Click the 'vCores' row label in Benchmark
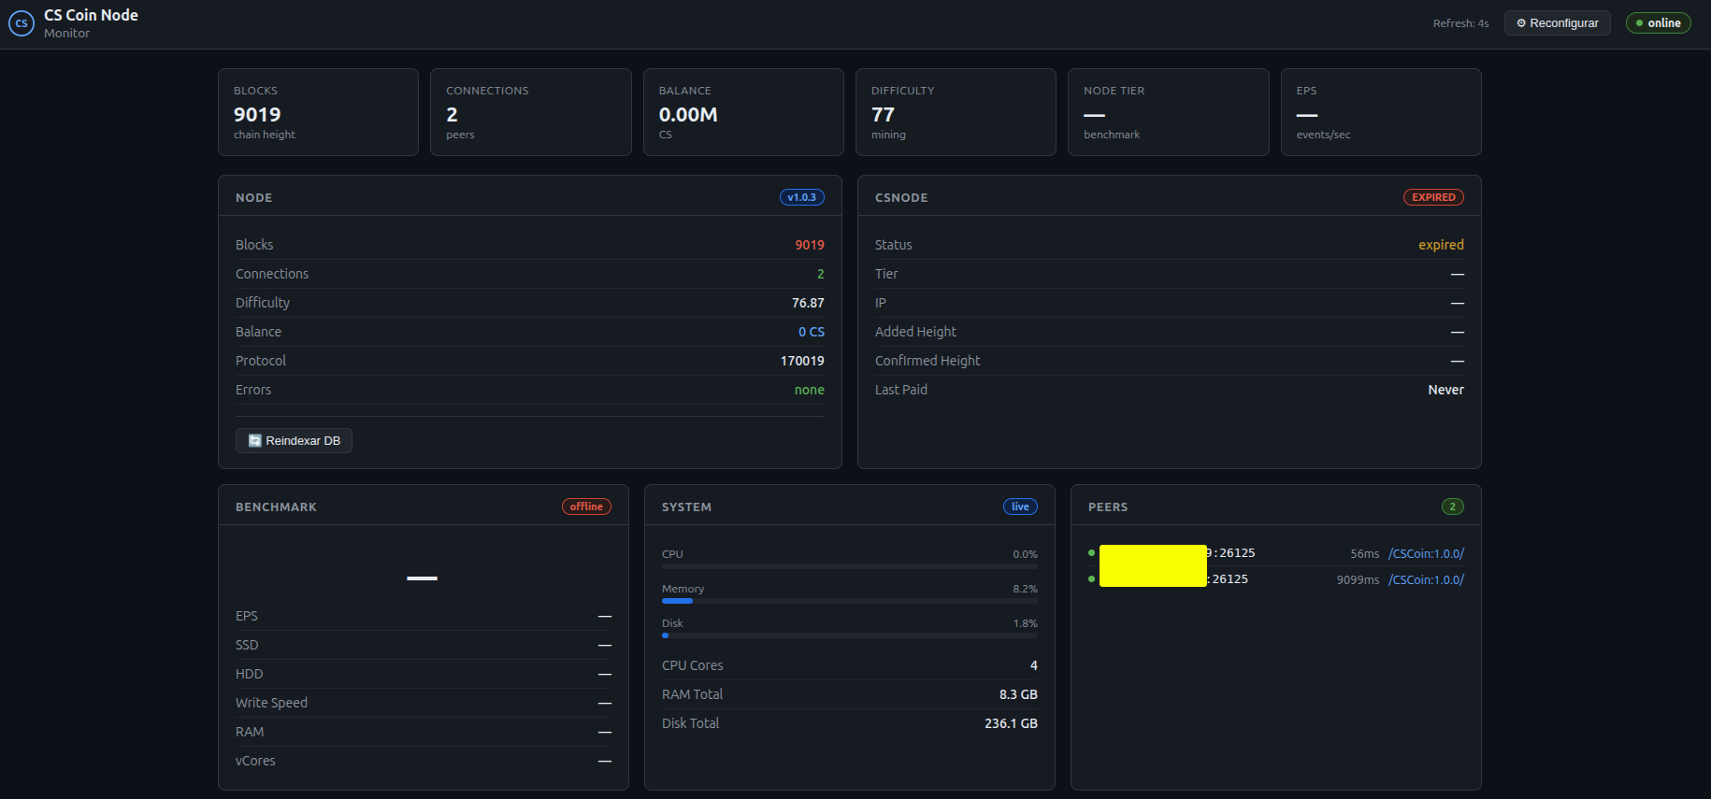1711x799 pixels. click(255, 761)
